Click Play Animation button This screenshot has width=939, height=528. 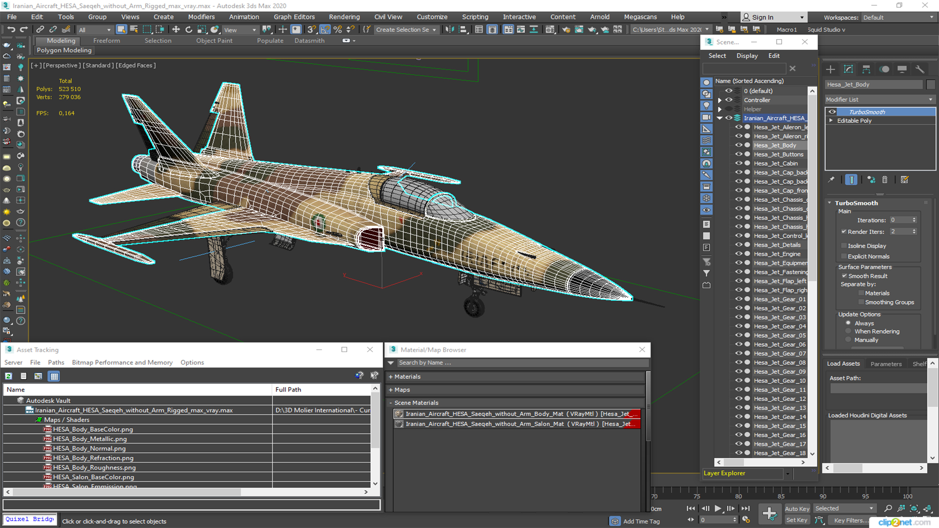point(717,508)
